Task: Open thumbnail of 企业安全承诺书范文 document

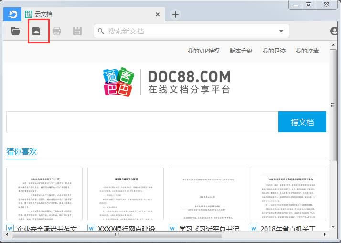Action: point(44,194)
